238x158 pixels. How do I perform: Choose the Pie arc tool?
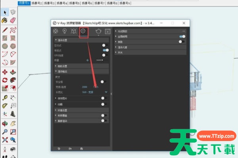click(x=13, y=62)
